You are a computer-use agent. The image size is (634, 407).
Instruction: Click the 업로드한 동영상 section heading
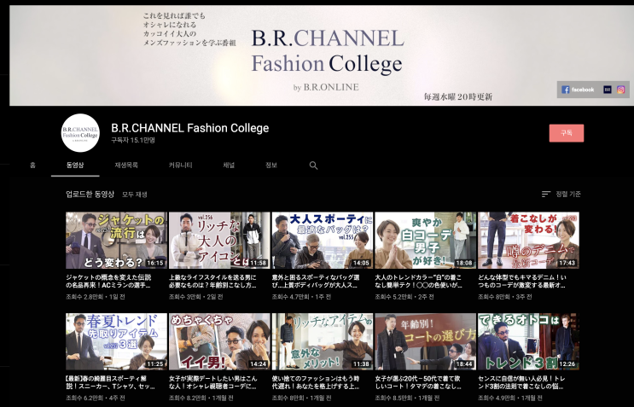(x=90, y=195)
